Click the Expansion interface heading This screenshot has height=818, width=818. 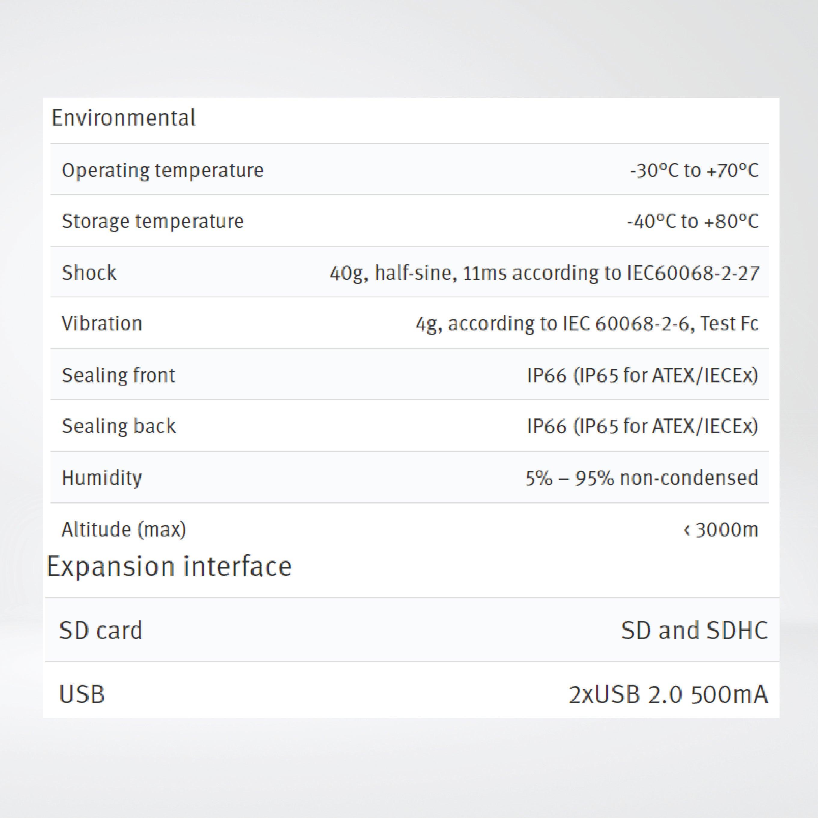[x=169, y=567]
